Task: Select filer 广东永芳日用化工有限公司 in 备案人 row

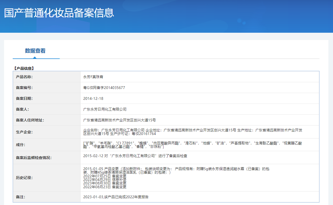Action: 105,109
